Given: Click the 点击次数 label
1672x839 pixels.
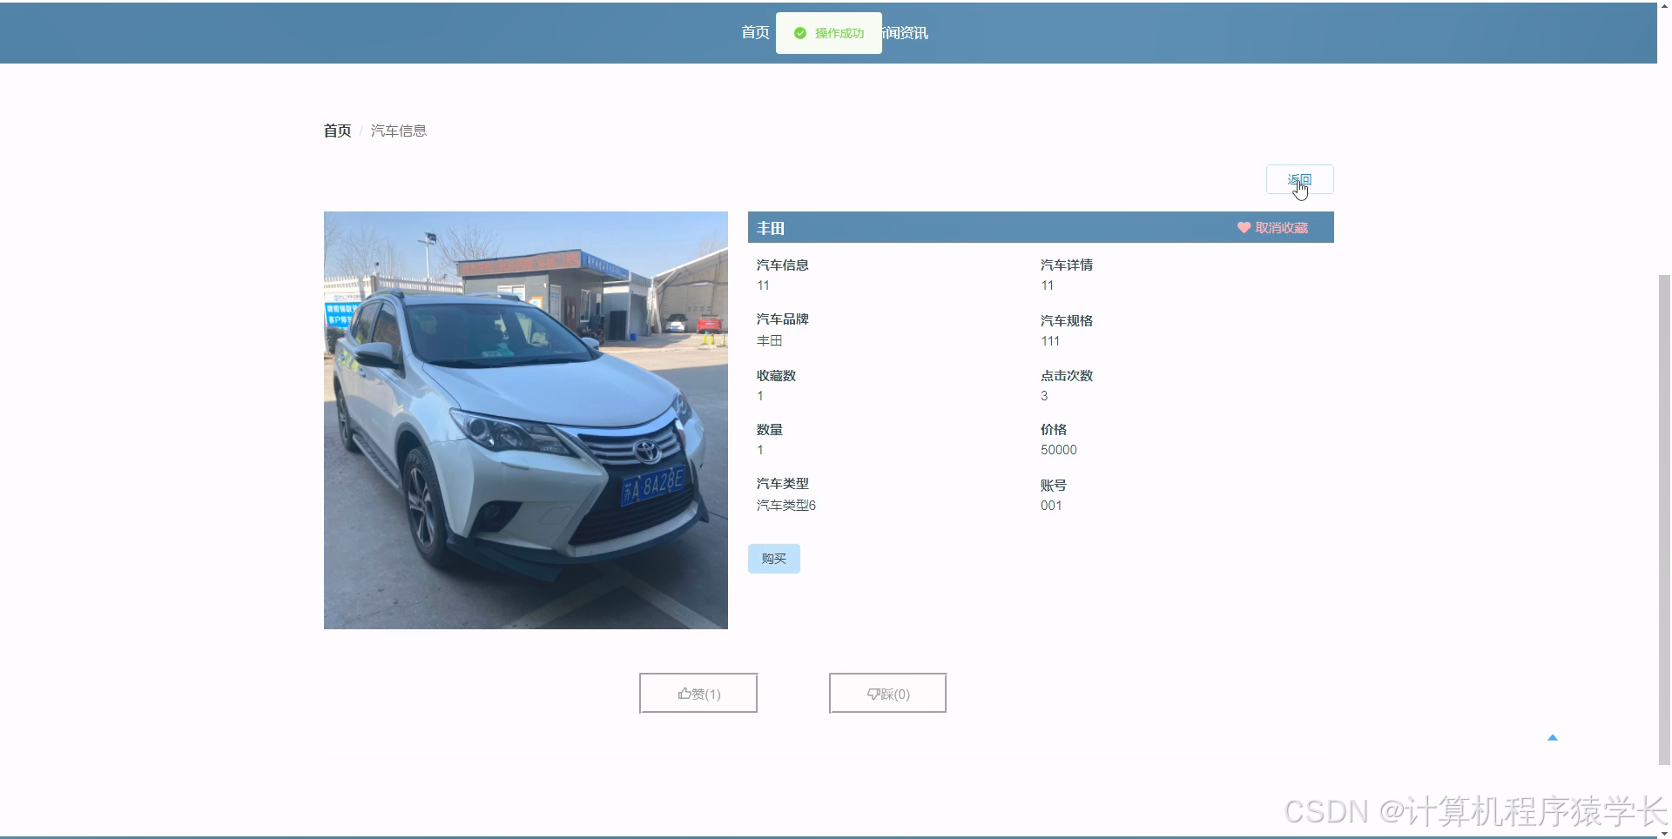Looking at the screenshot, I should (1067, 375).
